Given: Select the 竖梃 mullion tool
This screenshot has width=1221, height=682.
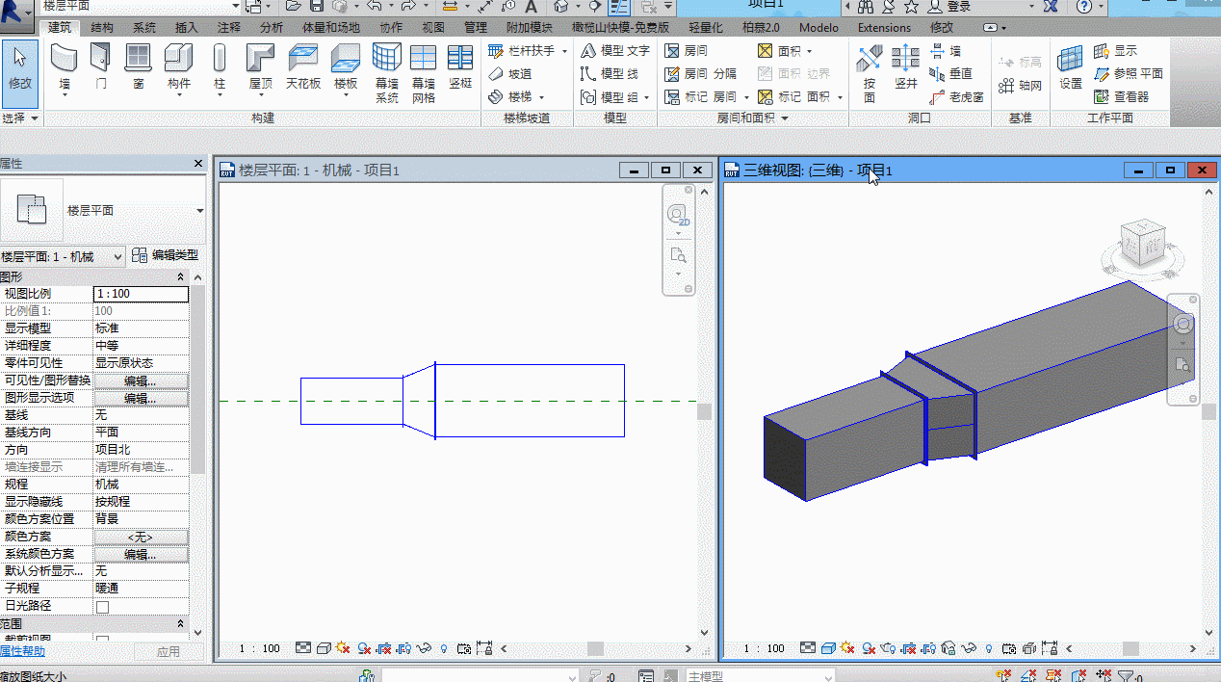Looking at the screenshot, I should 460,67.
